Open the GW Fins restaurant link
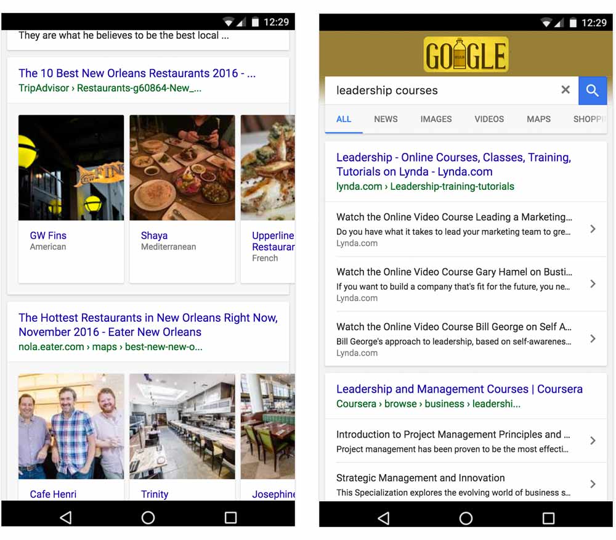 [48, 235]
